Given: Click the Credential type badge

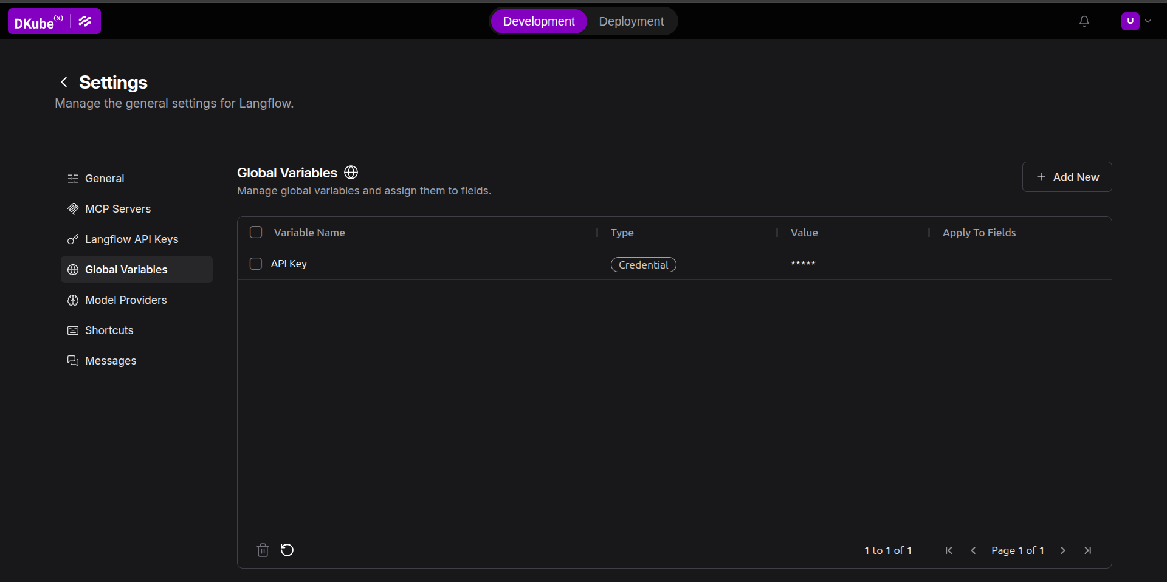Looking at the screenshot, I should (643, 265).
